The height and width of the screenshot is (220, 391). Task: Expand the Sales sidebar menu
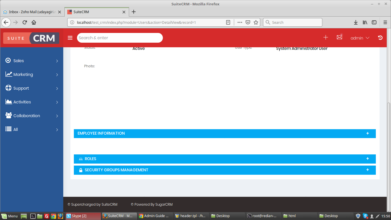pos(31,61)
